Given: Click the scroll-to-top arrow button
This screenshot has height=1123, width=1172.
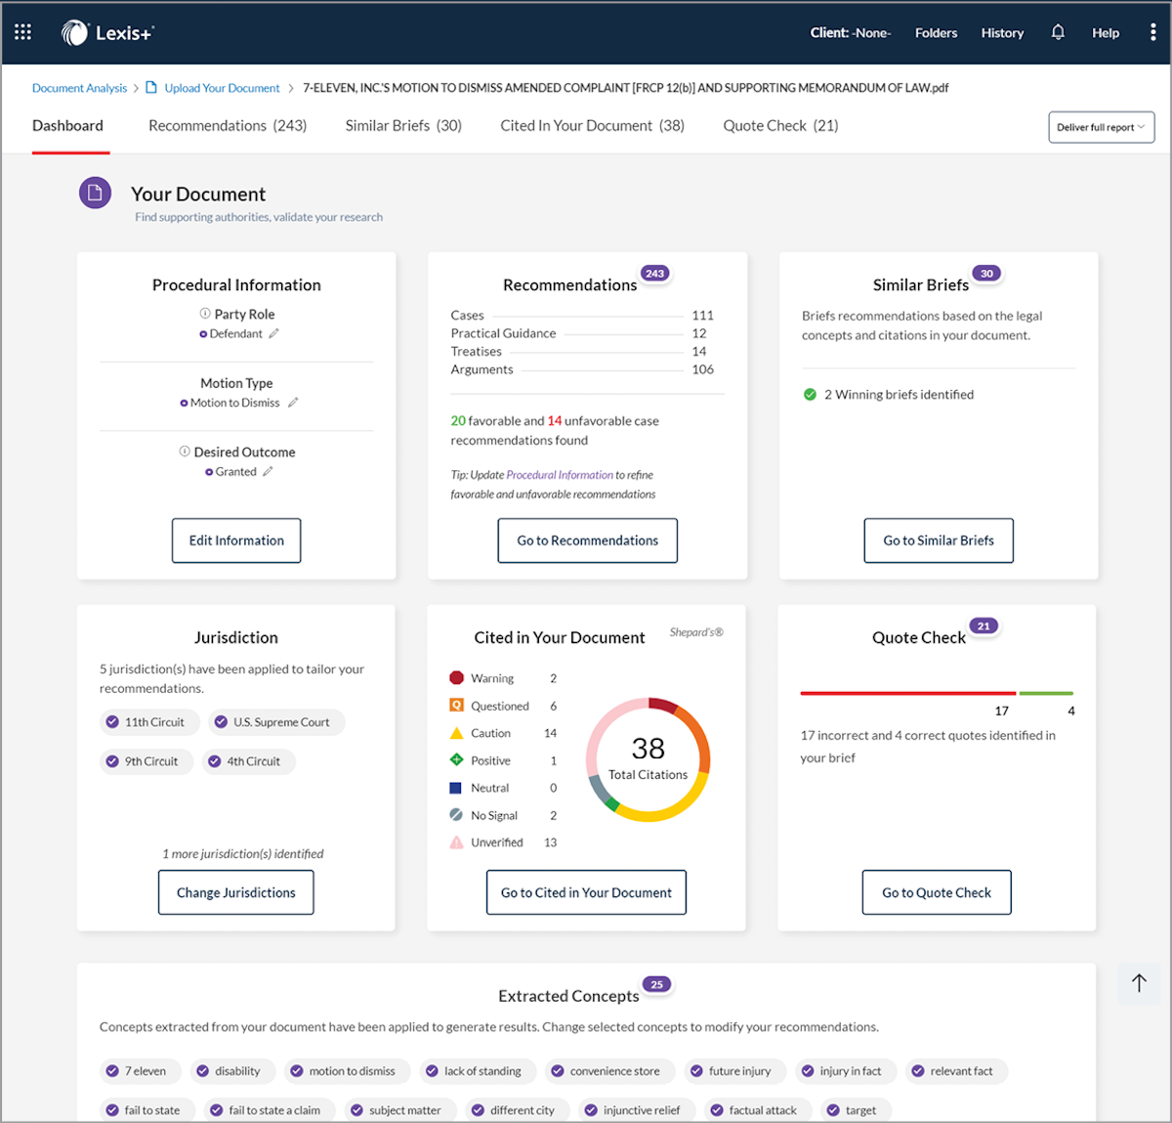Looking at the screenshot, I should coord(1139,983).
